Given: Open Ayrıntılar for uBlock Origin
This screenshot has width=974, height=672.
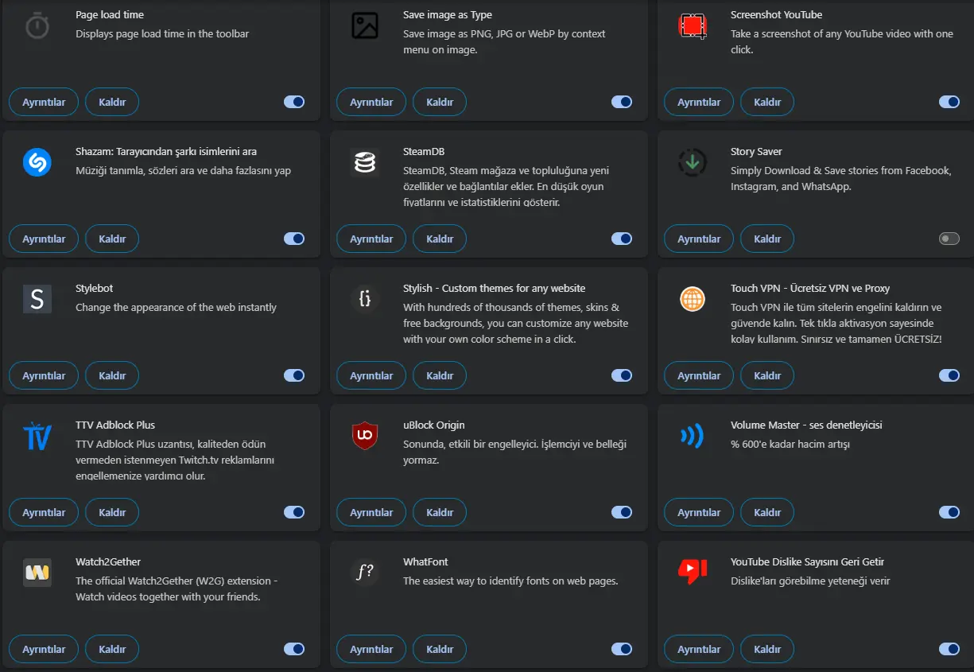Looking at the screenshot, I should (371, 512).
